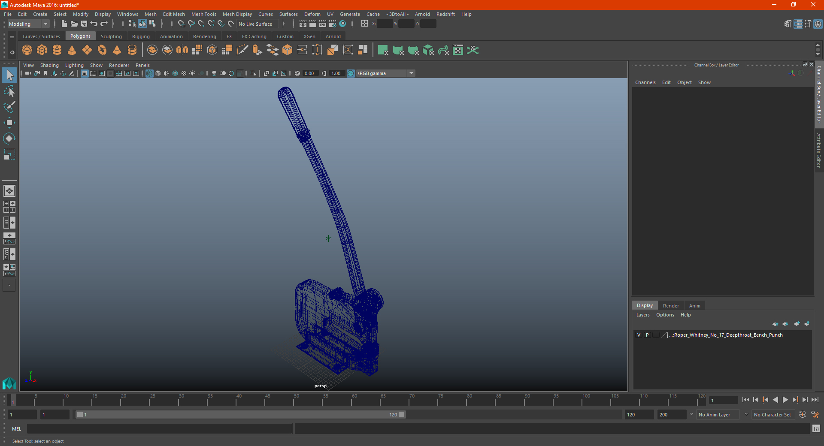This screenshot has height=446, width=824.
Task: Redo the action using the toolbar arrow
Action: click(104, 24)
